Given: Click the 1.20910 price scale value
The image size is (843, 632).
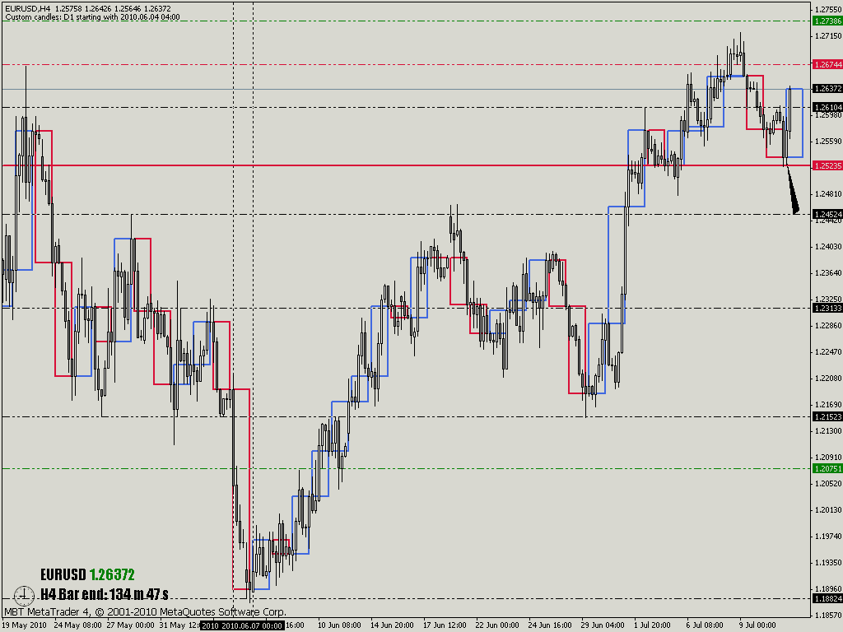Looking at the screenshot, I should (x=828, y=457).
